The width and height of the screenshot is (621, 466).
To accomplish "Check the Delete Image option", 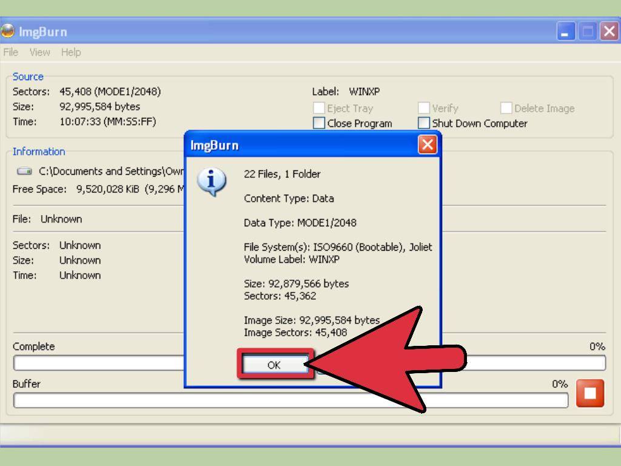I will click(x=507, y=108).
